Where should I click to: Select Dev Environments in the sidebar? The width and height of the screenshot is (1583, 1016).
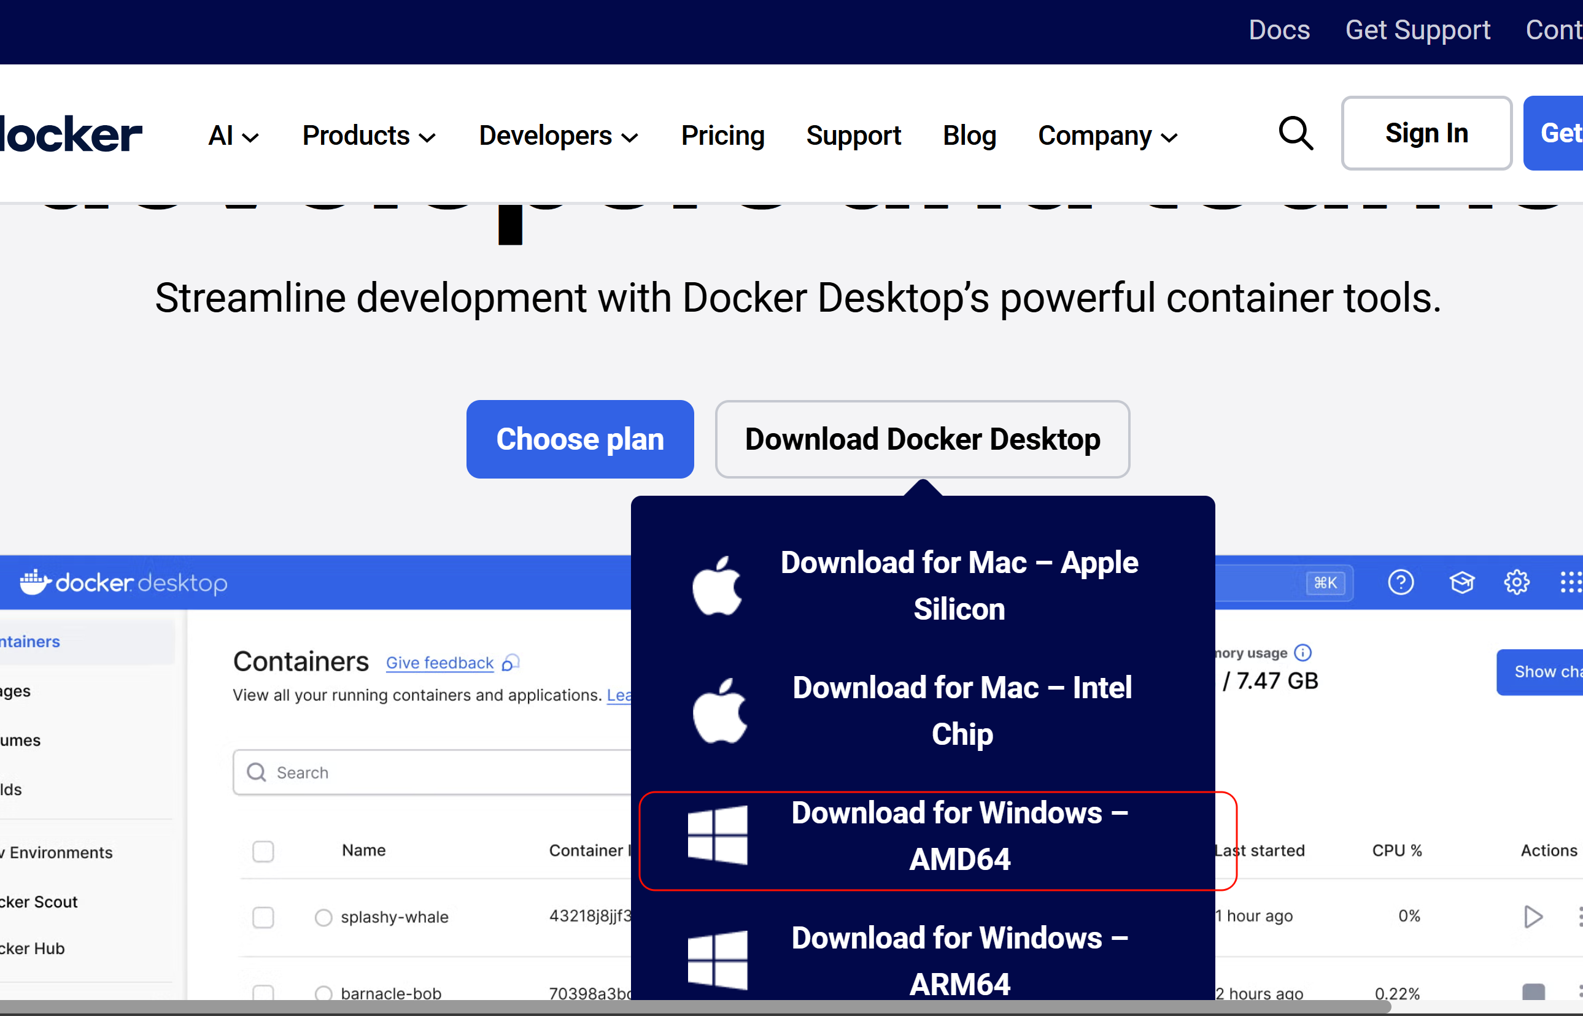tap(56, 852)
